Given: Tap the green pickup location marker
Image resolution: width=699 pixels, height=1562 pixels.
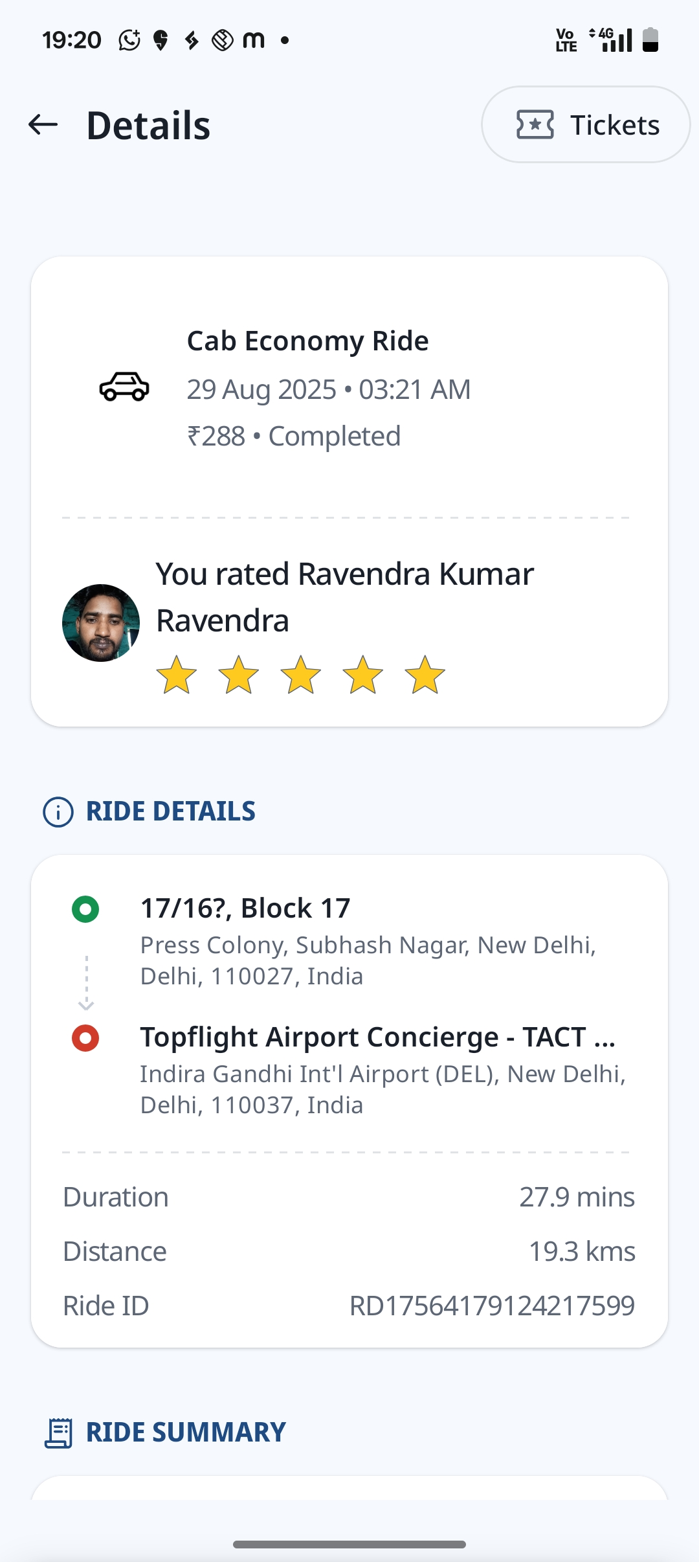Looking at the screenshot, I should (85, 909).
